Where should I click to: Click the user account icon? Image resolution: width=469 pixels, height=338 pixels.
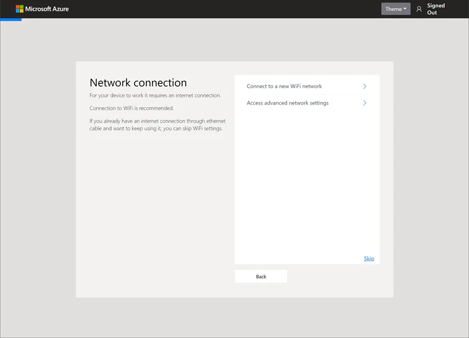(x=419, y=9)
